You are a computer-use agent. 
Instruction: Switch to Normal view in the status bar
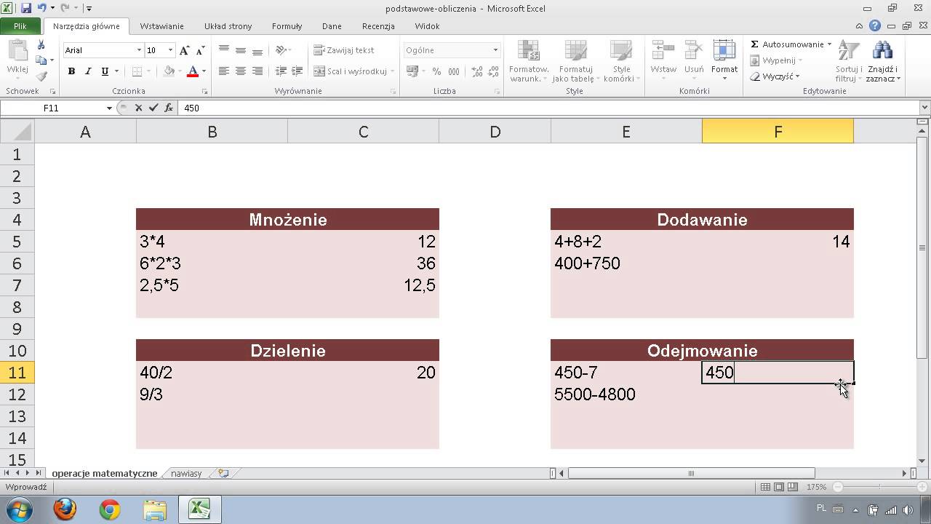(x=764, y=487)
